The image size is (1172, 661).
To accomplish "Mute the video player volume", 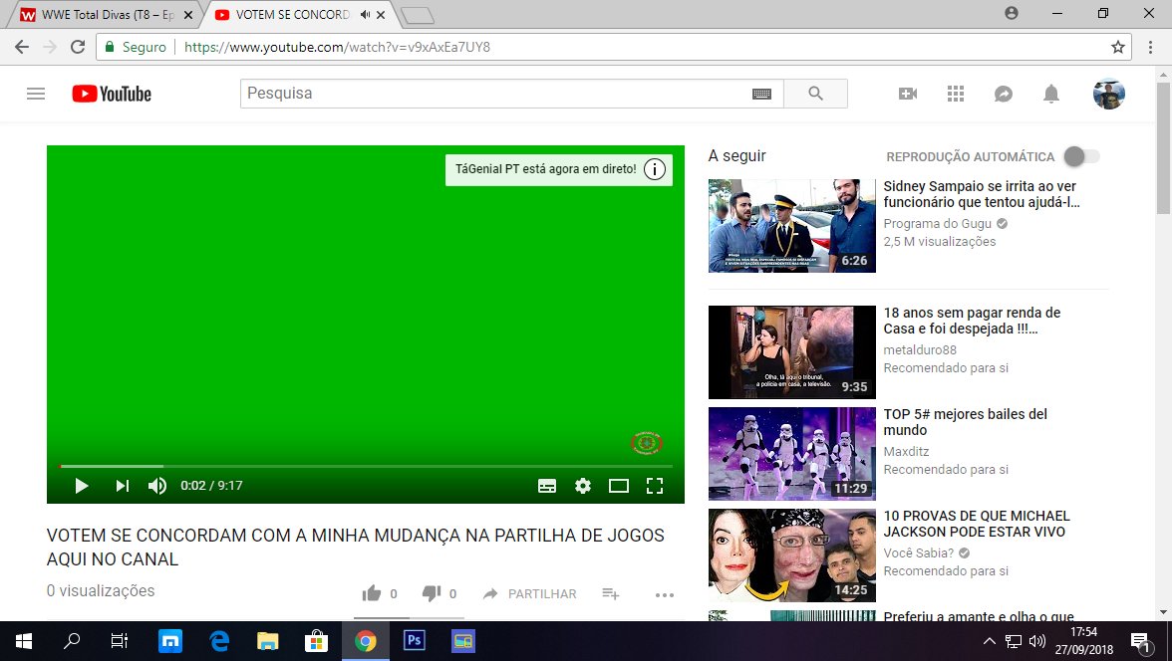I will 157,486.
